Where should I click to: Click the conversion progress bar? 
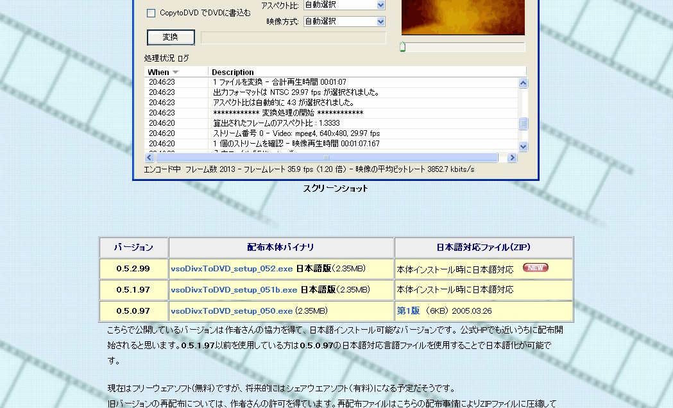point(293,38)
